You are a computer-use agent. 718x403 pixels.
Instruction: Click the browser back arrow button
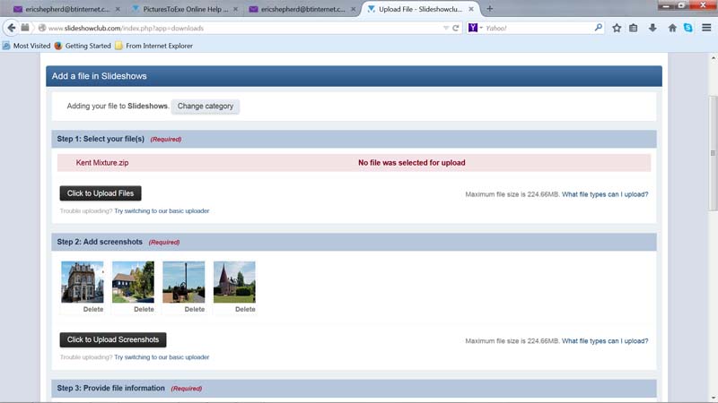click(x=12, y=28)
